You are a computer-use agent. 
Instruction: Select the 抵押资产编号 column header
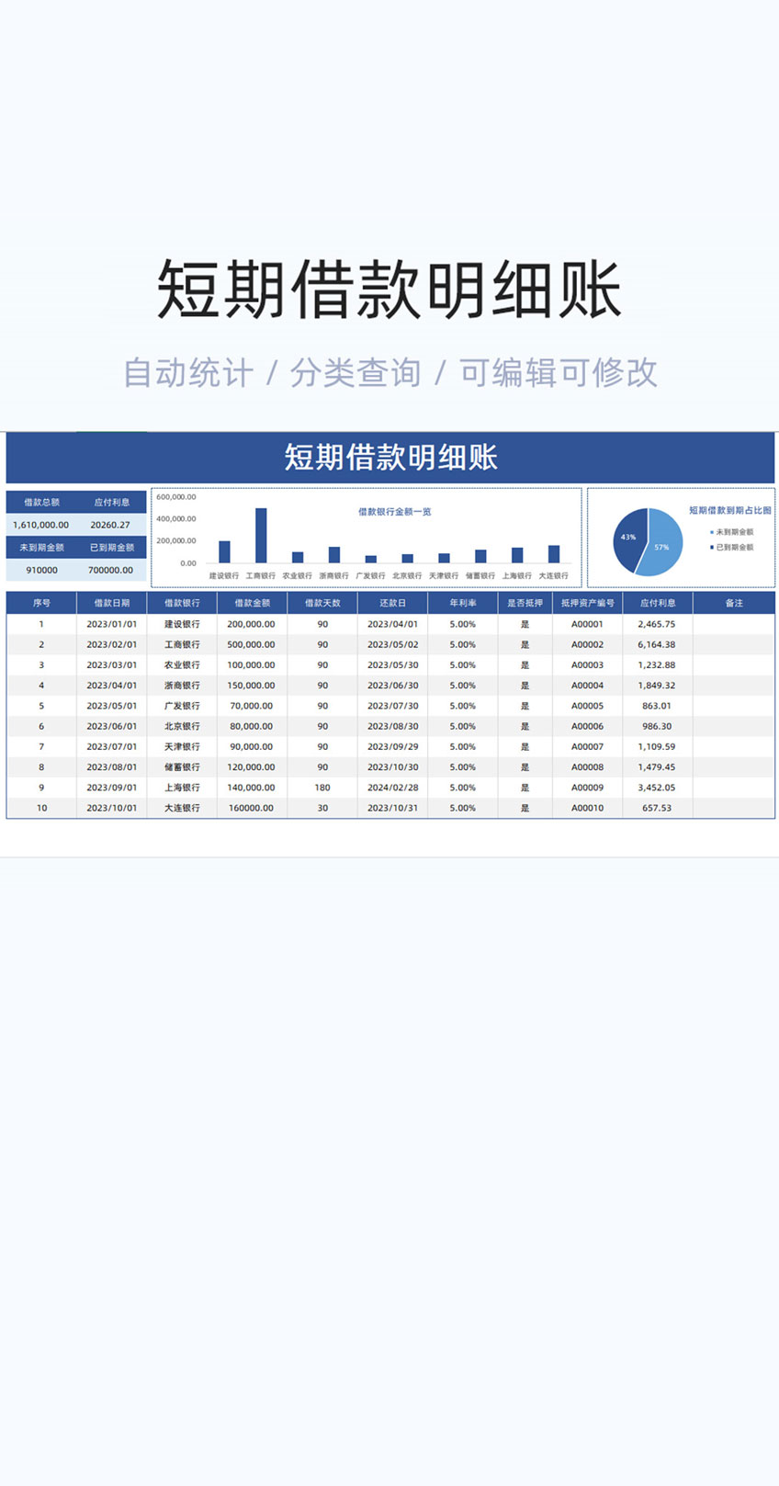(588, 603)
